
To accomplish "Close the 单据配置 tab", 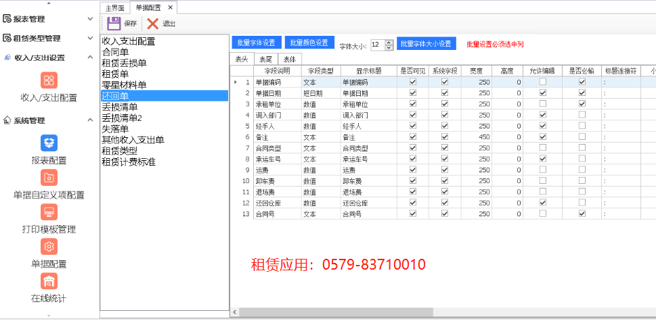I will pyautogui.click(x=170, y=7).
